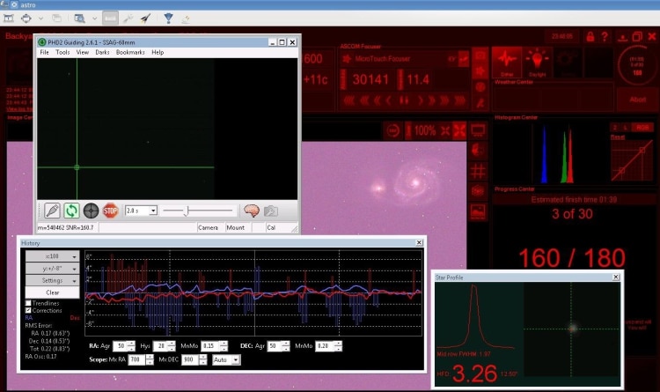Click the PHD2 camera settings icon
Viewport: 660px width, 392px height.
[x=271, y=211]
